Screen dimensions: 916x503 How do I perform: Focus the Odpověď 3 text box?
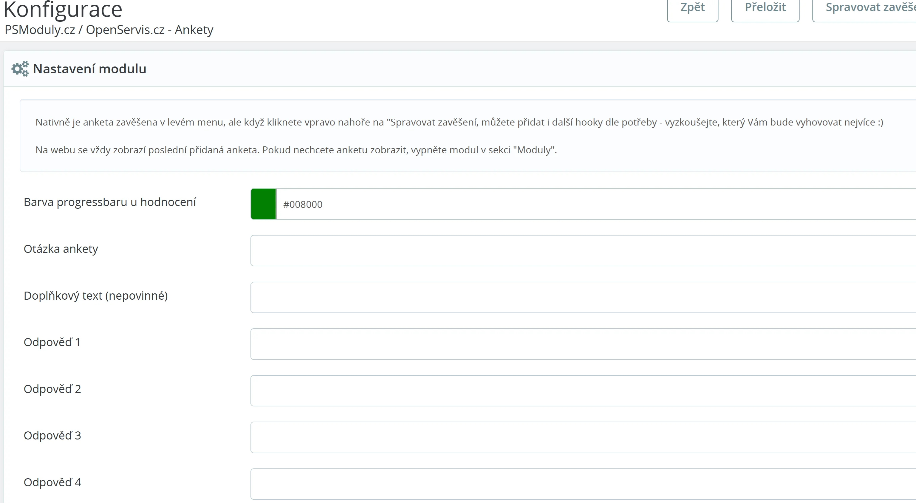pyautogui.click(x=583, y=437)
